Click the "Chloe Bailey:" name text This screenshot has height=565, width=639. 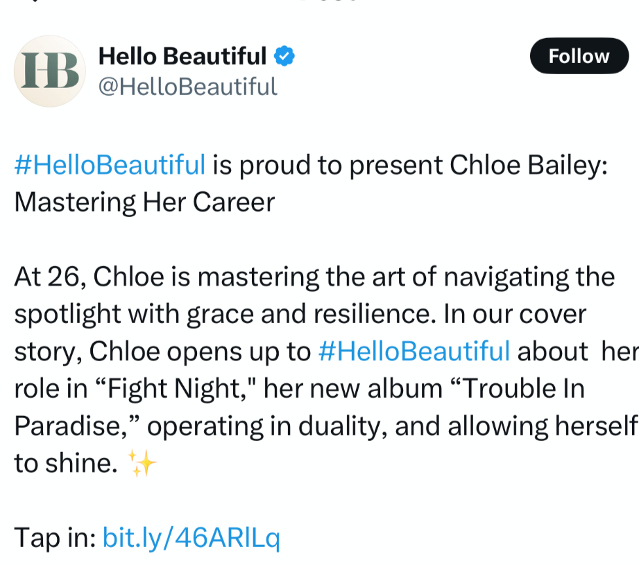pos(529,165)
